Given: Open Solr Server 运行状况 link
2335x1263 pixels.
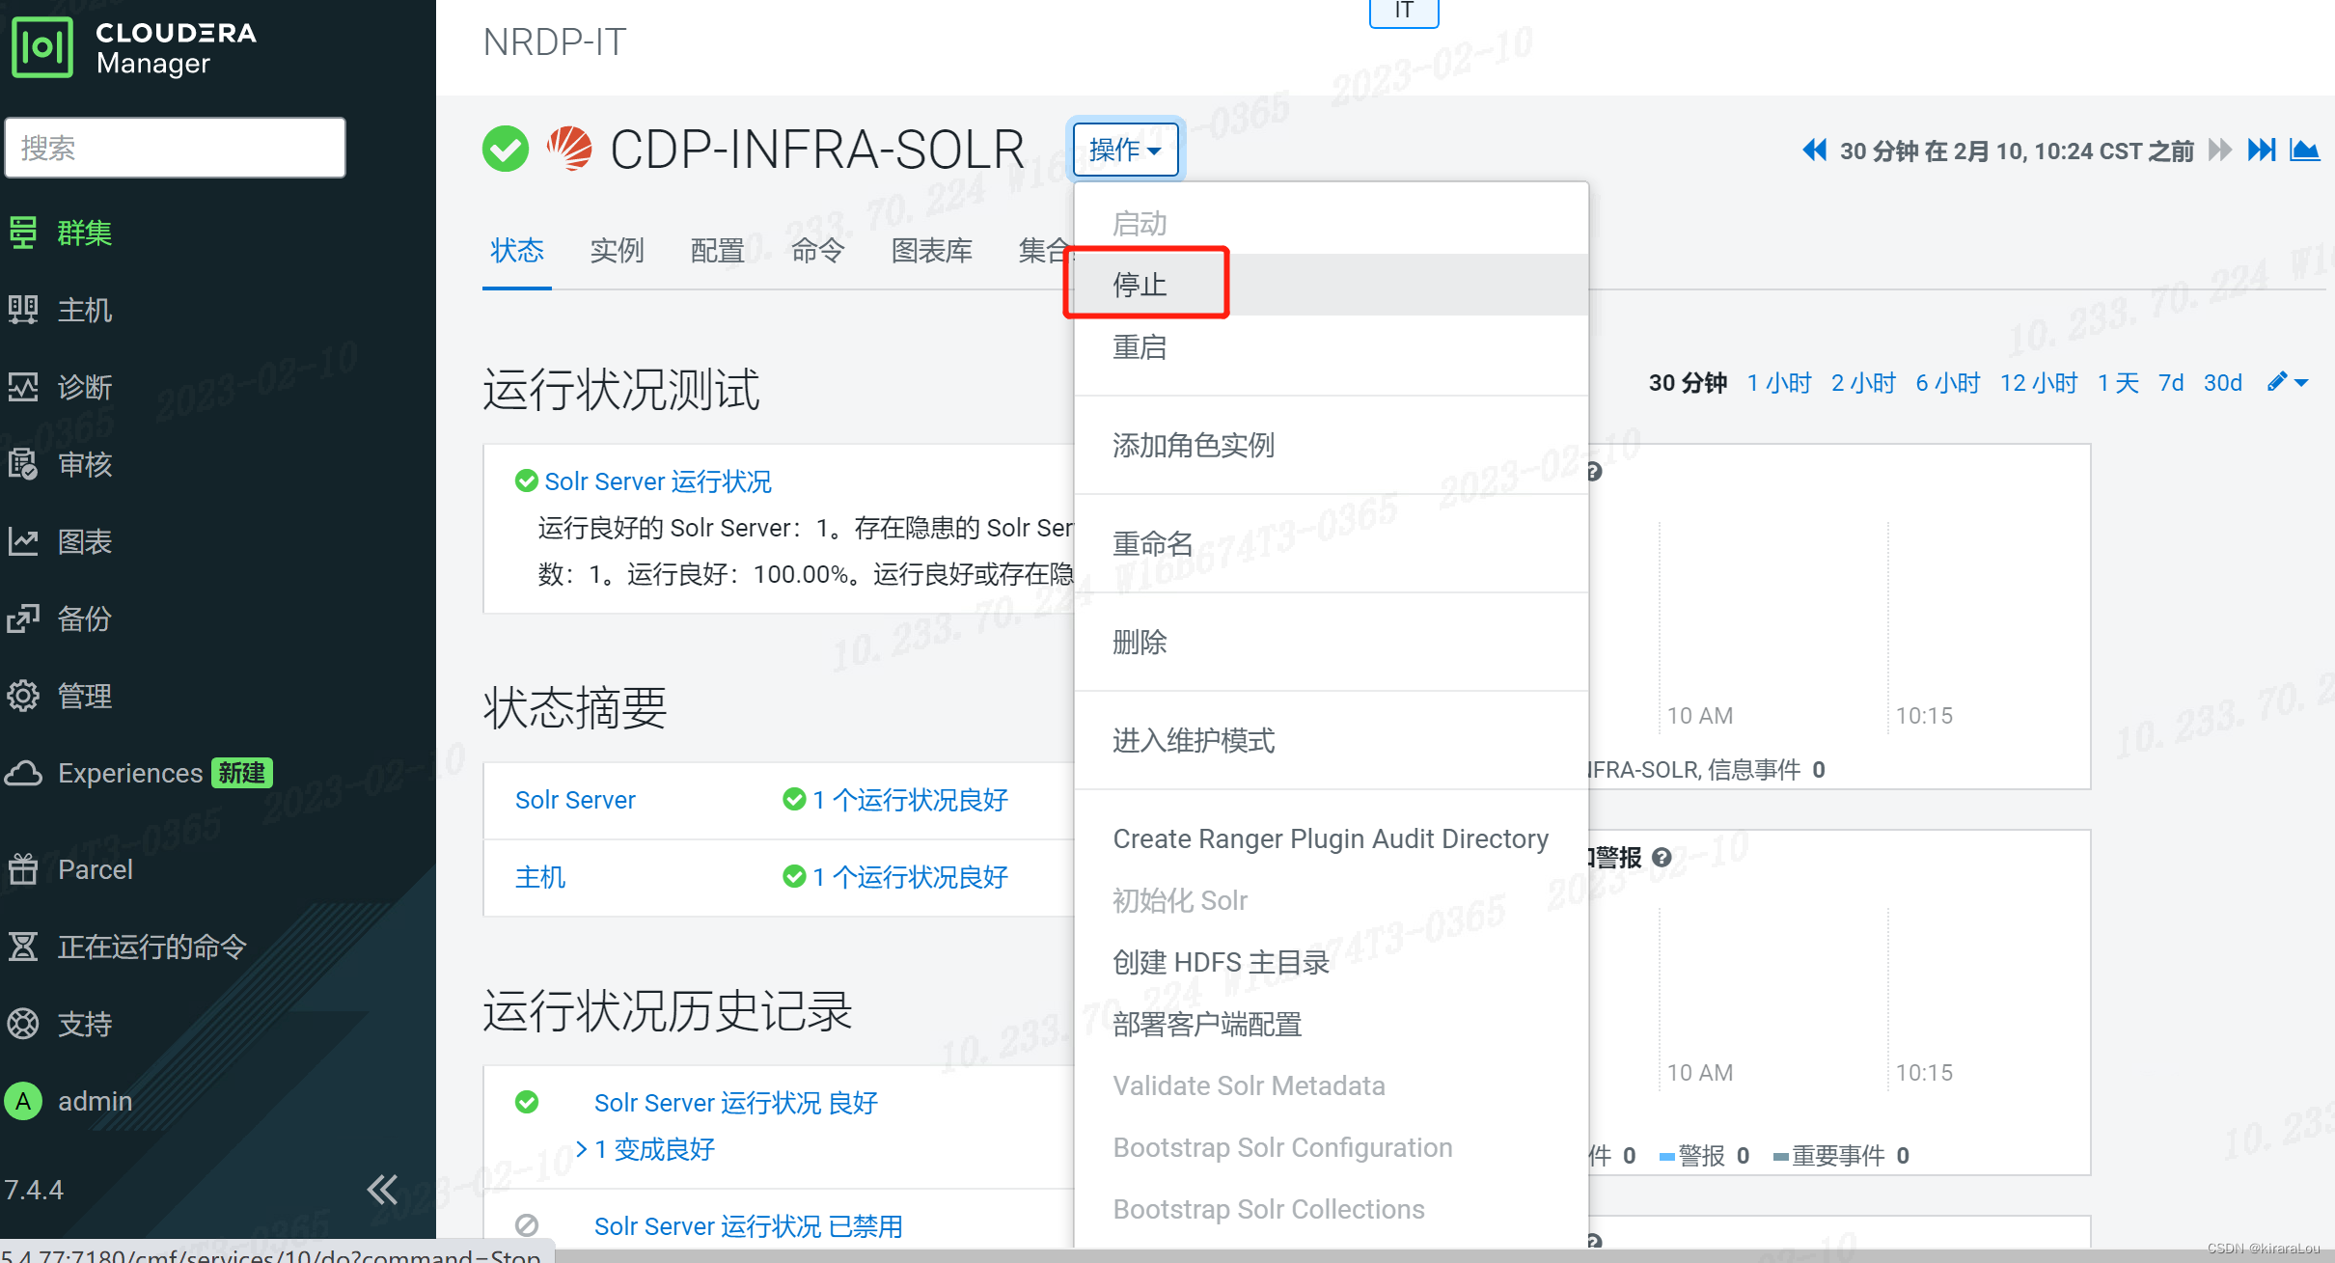Looking at the screenshot, I should (x=658, y=481).
